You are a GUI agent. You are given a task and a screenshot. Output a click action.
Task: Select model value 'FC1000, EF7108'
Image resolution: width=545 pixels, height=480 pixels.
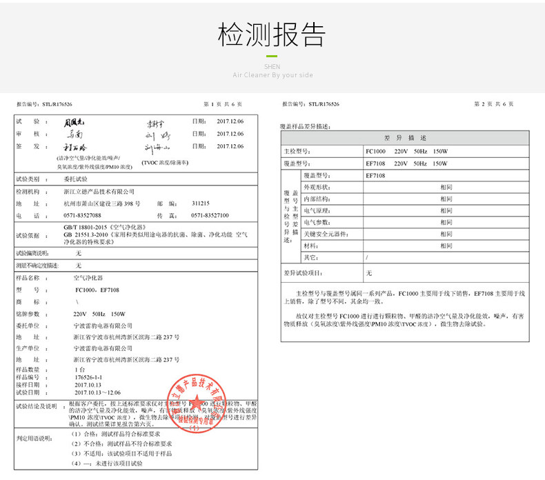coord(97,290)
